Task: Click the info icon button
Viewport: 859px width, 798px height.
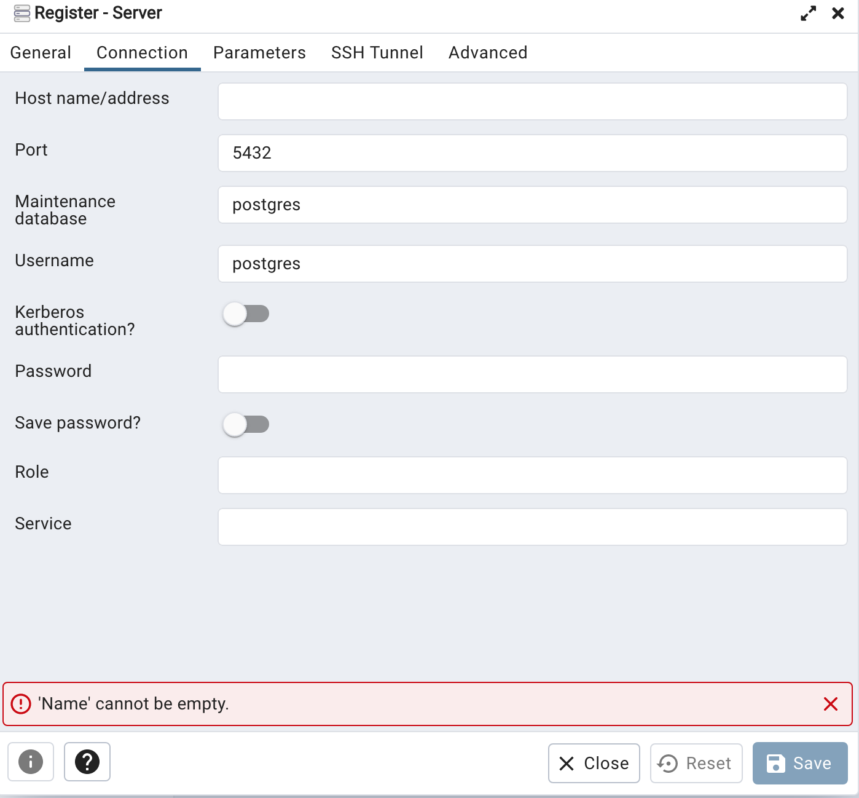Action: click(31, 762)
